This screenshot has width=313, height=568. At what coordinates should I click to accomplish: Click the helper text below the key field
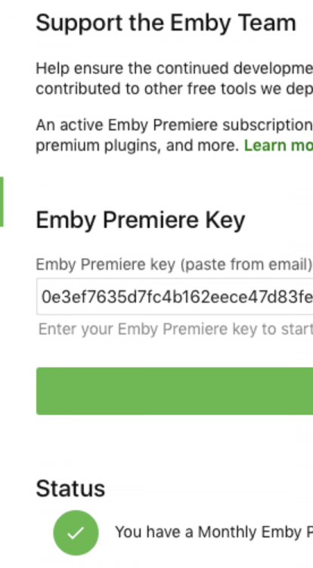(x=175, y=329)
